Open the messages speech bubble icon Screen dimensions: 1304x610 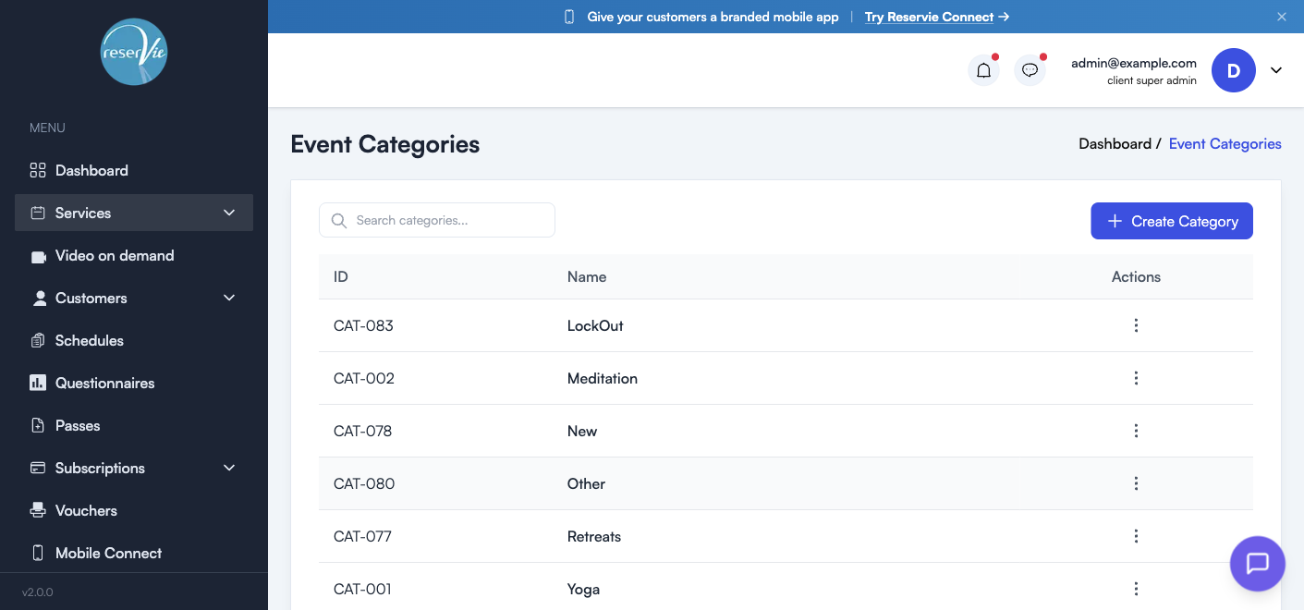(1030, 70)
